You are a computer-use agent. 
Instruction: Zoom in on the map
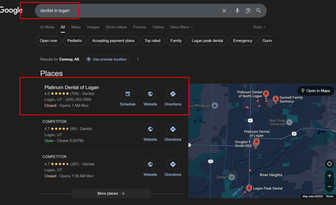pyautogui.click(x=329, y=176)
